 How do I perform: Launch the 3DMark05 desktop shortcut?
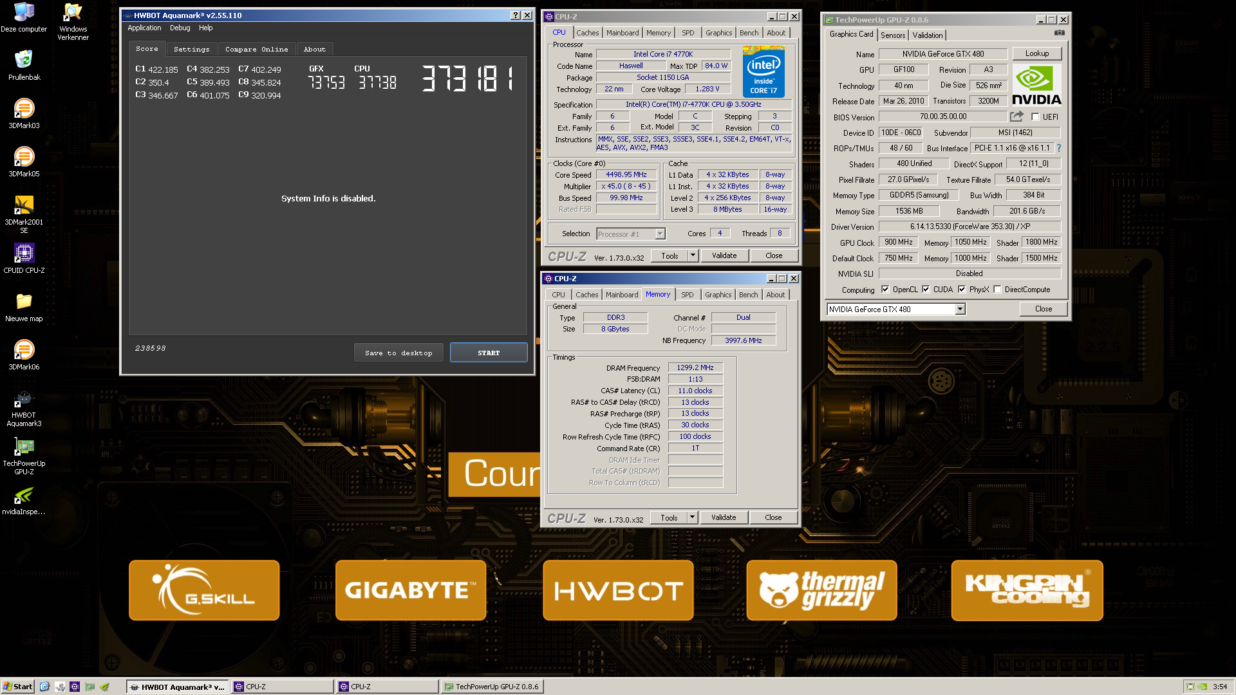[x=24, y=162]
